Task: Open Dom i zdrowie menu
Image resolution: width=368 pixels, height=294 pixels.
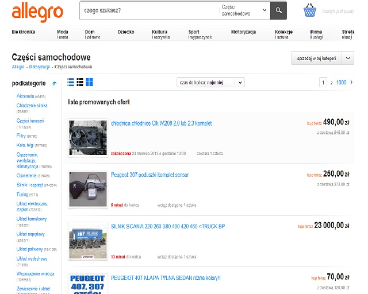Action: (93, 34)
